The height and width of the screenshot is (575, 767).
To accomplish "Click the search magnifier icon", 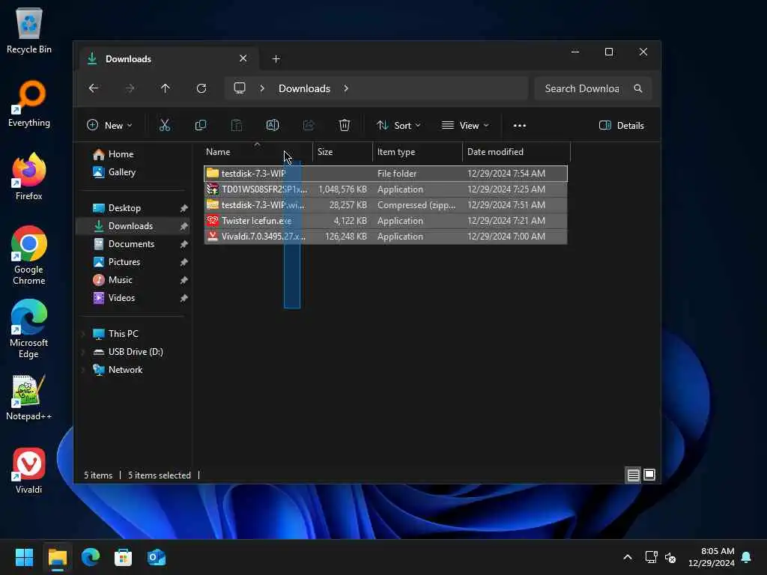I will pos(638,88).
